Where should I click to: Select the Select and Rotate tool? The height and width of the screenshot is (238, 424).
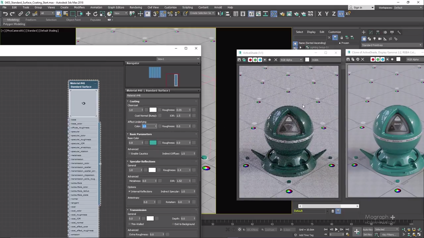click(x=95, y=14)
